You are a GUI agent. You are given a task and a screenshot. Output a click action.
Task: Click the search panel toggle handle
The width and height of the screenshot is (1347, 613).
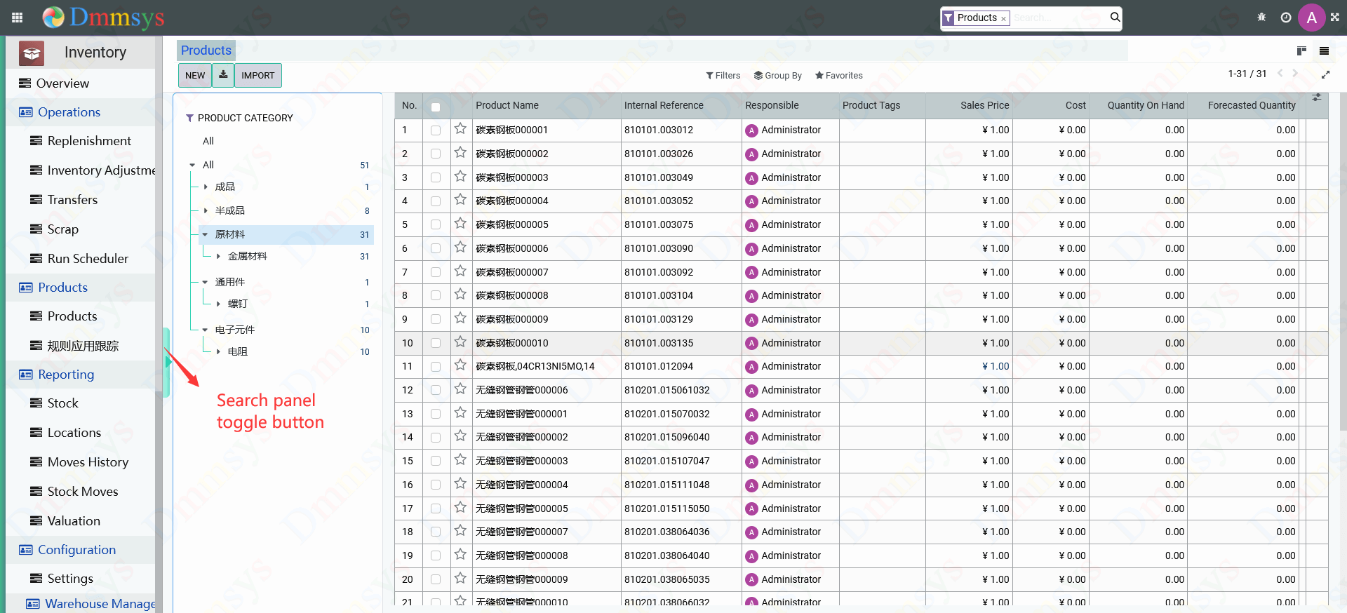click(x=166, y=362)
